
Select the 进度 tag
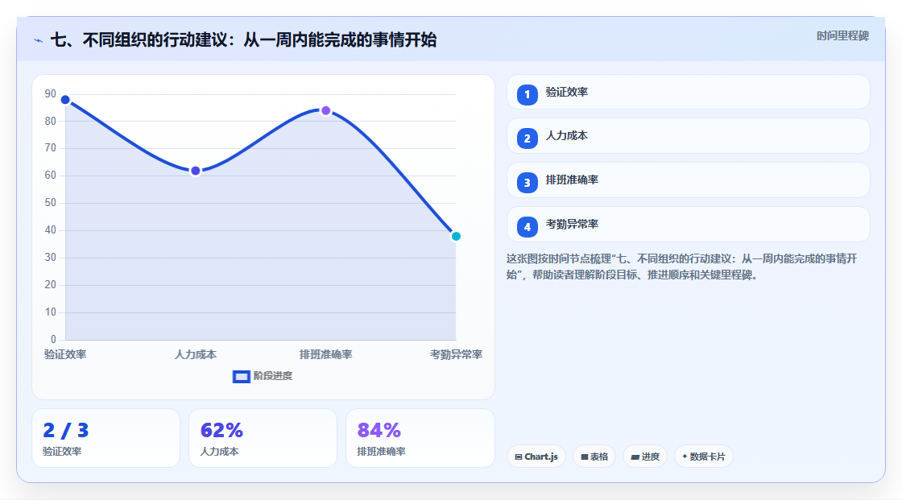[x=645, y=457]
